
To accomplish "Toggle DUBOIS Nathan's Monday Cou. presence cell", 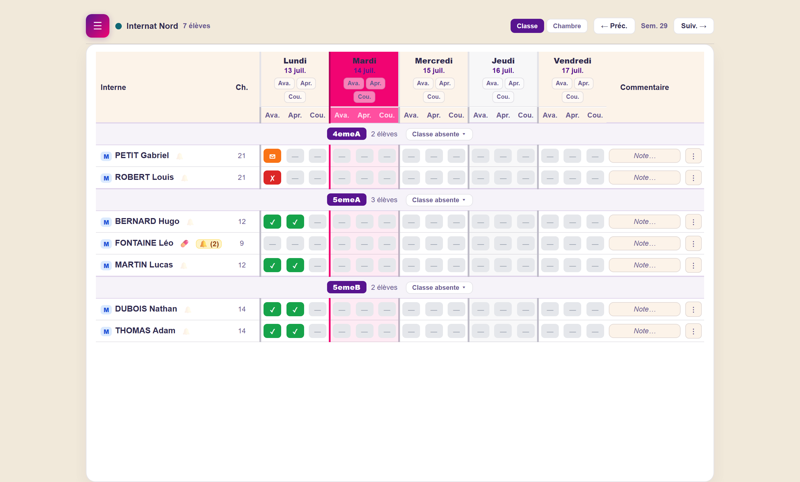I will tap(318, 309).
